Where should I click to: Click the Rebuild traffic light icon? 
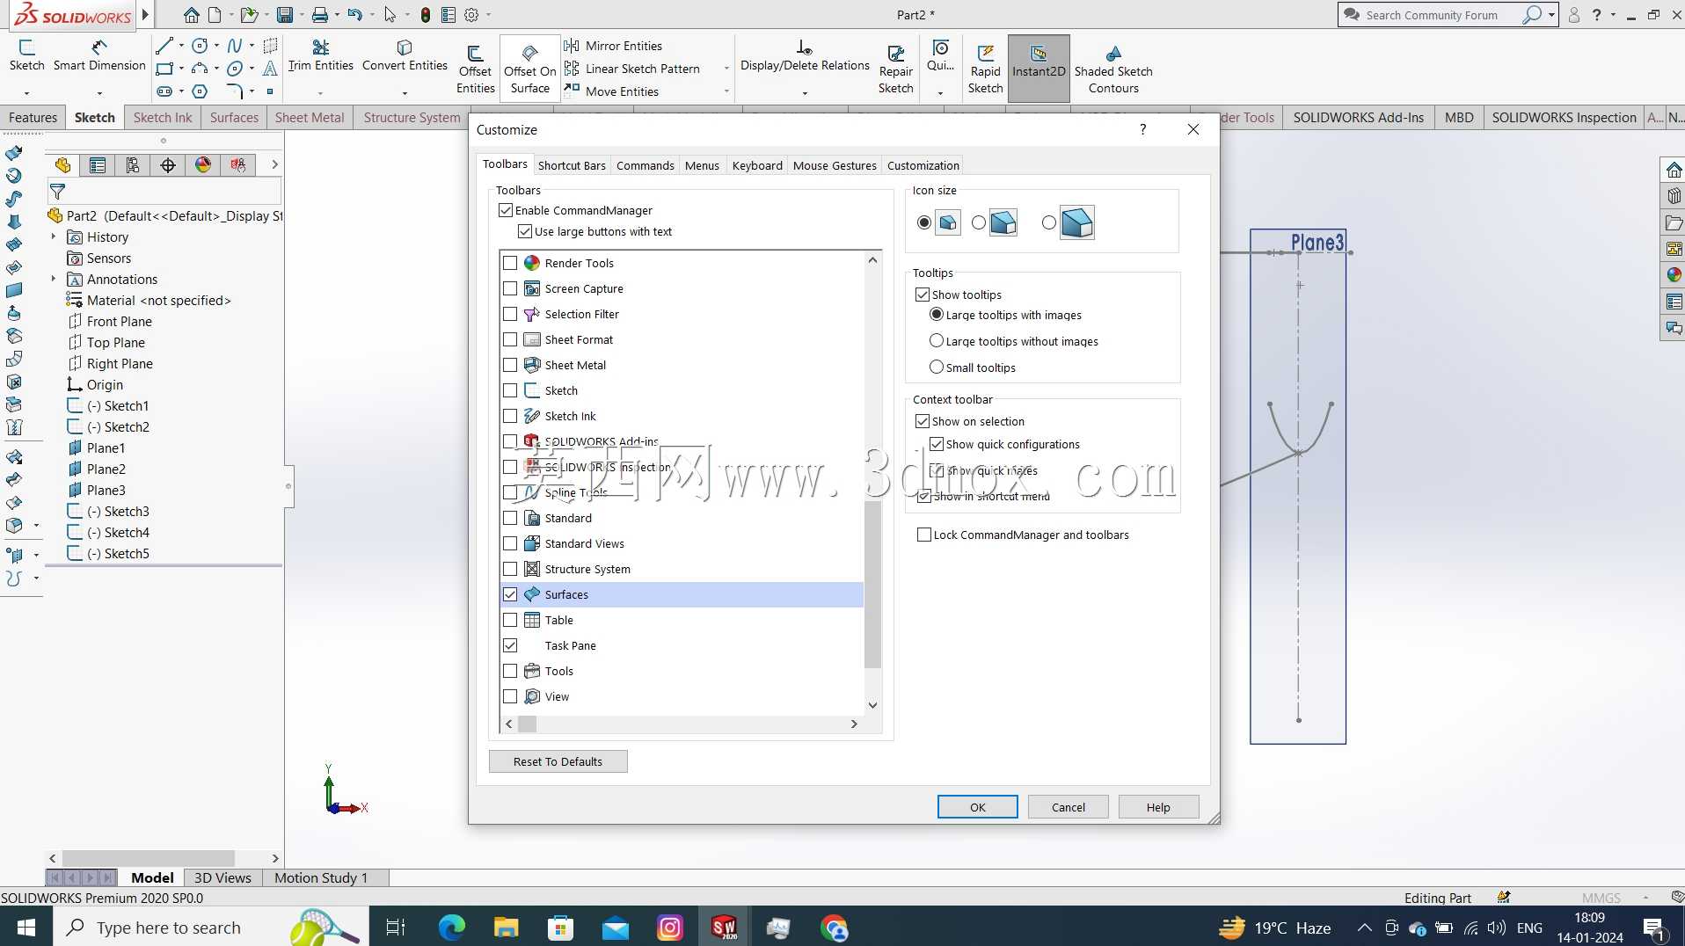pos(426,15)
